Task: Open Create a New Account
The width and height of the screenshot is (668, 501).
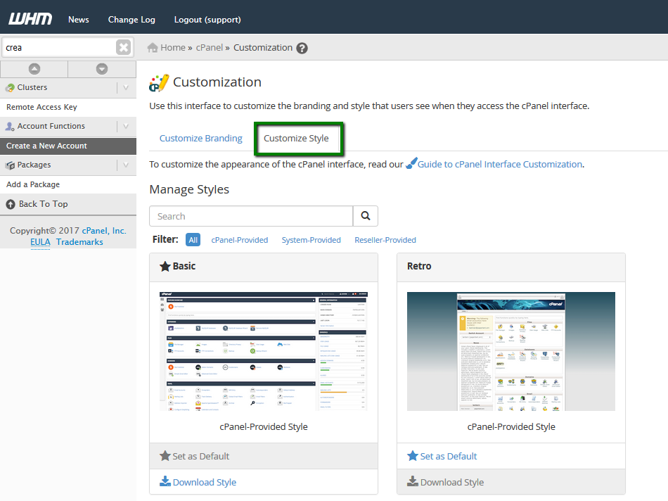Action: (68, 146)
